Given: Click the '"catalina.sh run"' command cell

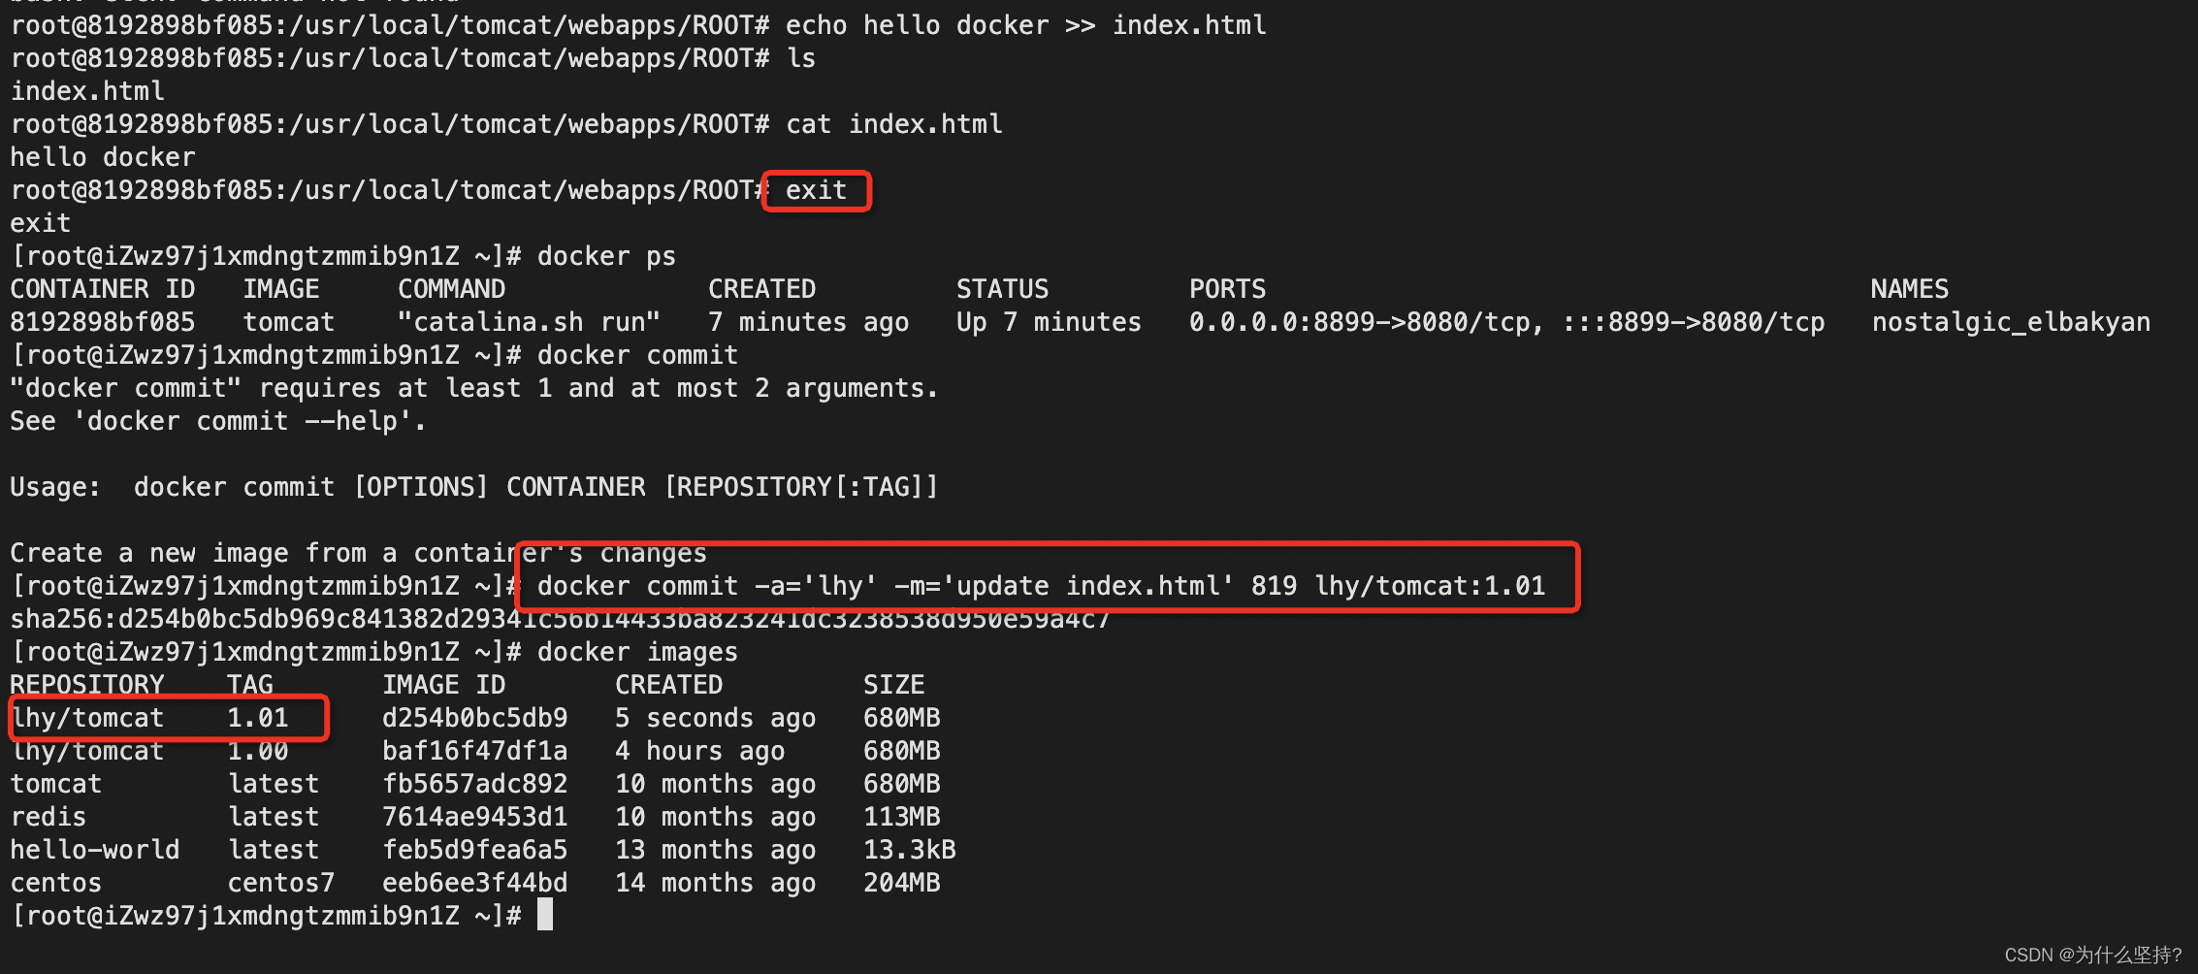Looking at the screenshot, I should pos(530,322).
